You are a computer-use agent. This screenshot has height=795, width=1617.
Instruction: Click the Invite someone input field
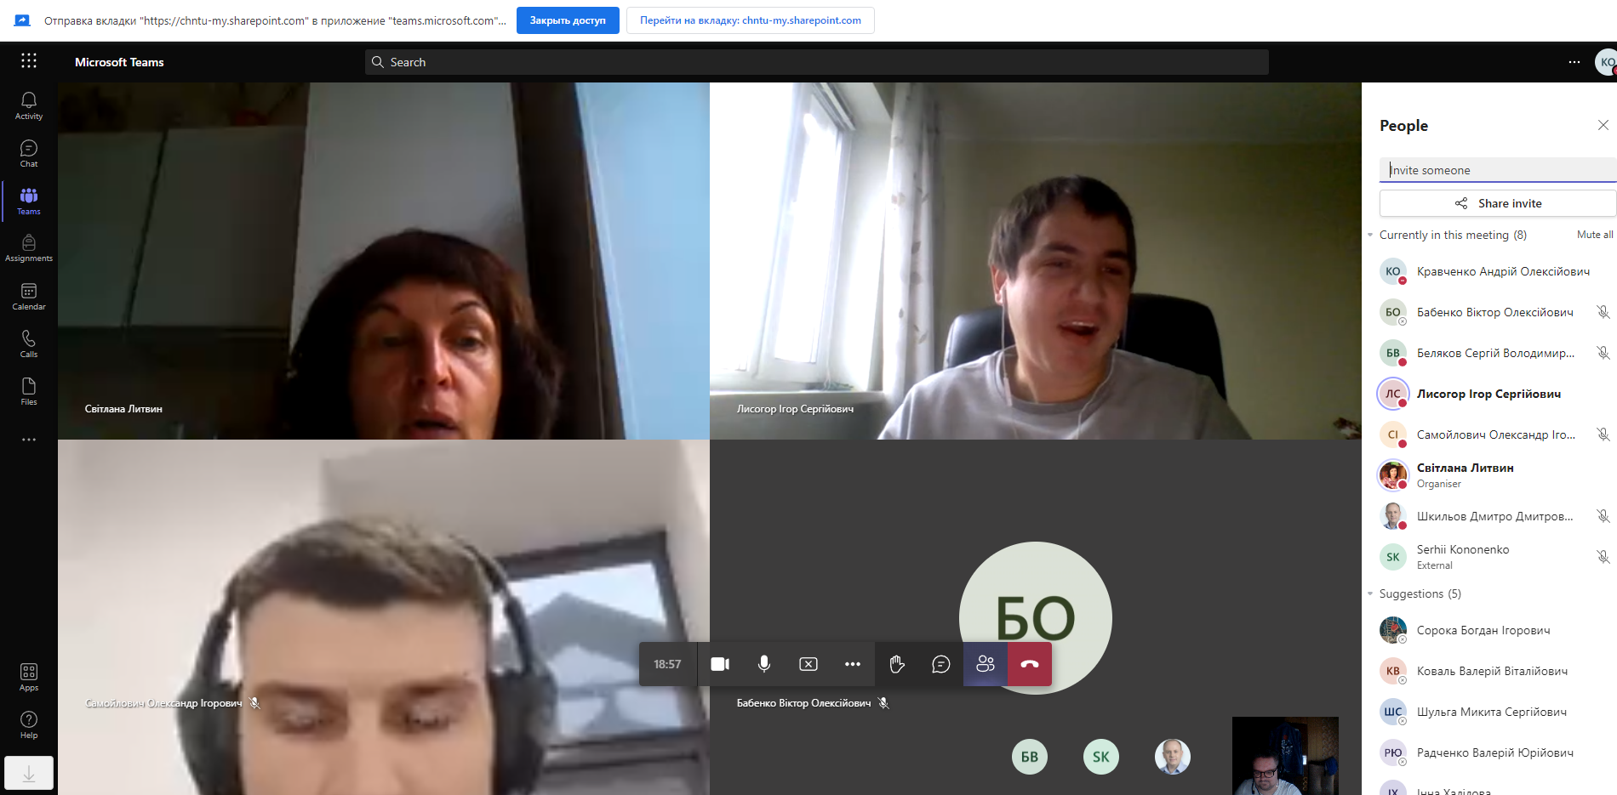pos(1498,170)
